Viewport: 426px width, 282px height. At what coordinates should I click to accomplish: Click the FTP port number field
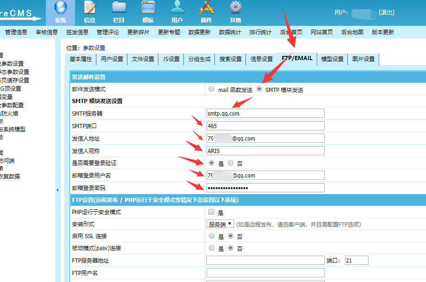(x=356, y=261)
